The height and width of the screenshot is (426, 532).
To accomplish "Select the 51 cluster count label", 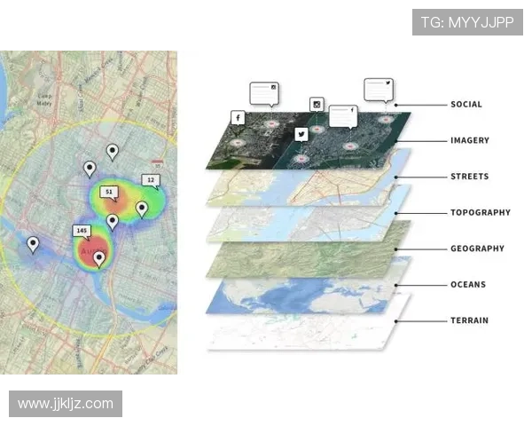I will pos(109,192).
